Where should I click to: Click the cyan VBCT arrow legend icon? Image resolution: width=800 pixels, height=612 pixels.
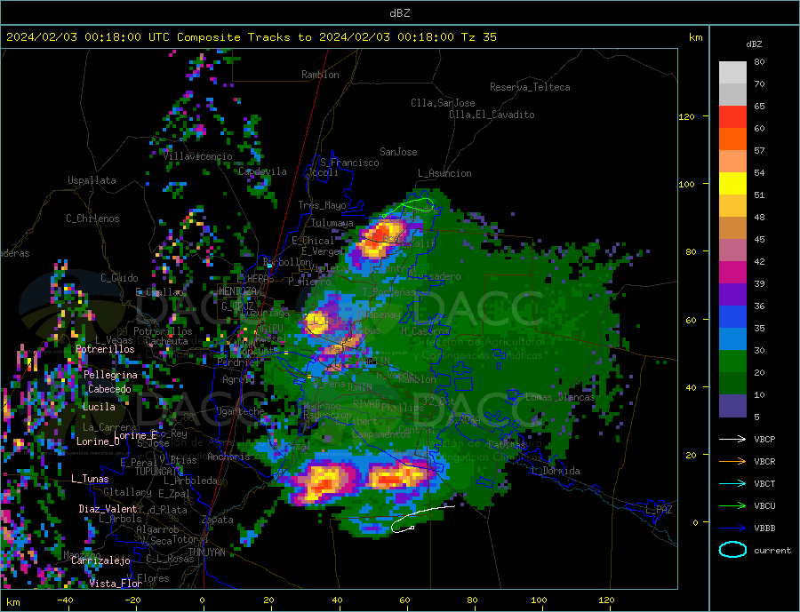(x=732, y=483)
